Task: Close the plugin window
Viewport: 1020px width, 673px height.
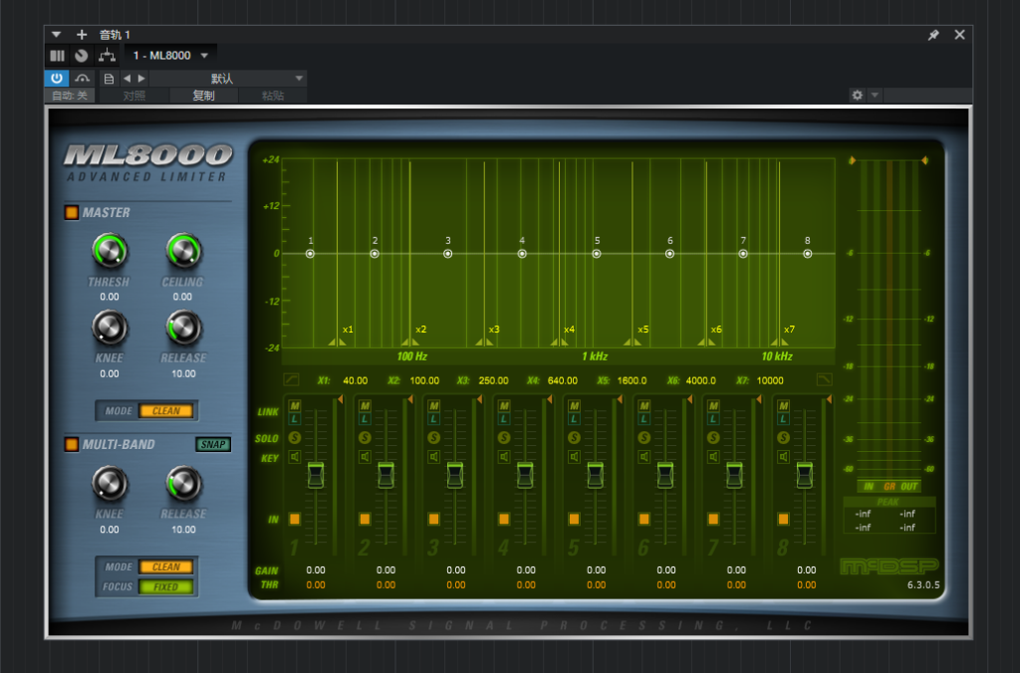Action: pos(959,35)
